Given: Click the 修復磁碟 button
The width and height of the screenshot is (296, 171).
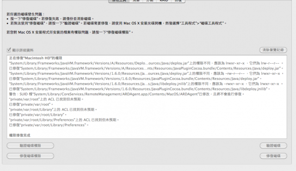Looking at the screenshot, I should pyautogui.click(x=273, y=156).
